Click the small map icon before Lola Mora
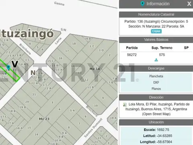This screenshot has width=193, height=145. coord(125,104)
